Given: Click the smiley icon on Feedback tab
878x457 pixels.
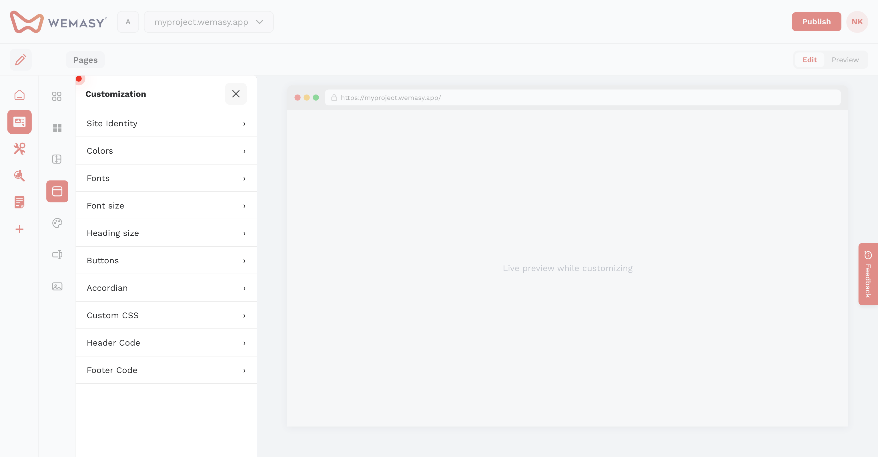Looking at the screenshot, I should [x=868, y=255].
